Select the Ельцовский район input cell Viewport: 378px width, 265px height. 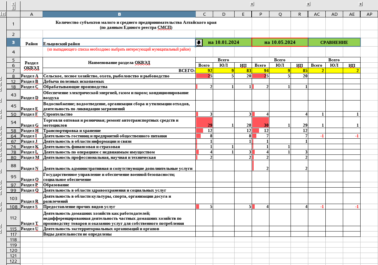119,42
